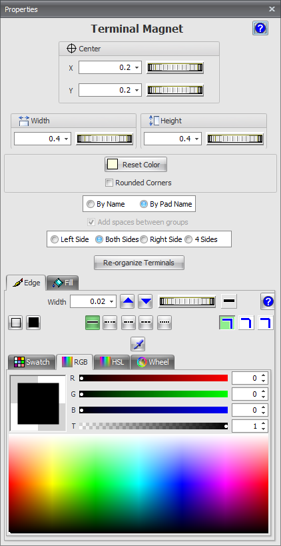Screen dimensions: 281x546
Task: Open edge Width 0.02 dropdown
Action: tap(112, 301)
